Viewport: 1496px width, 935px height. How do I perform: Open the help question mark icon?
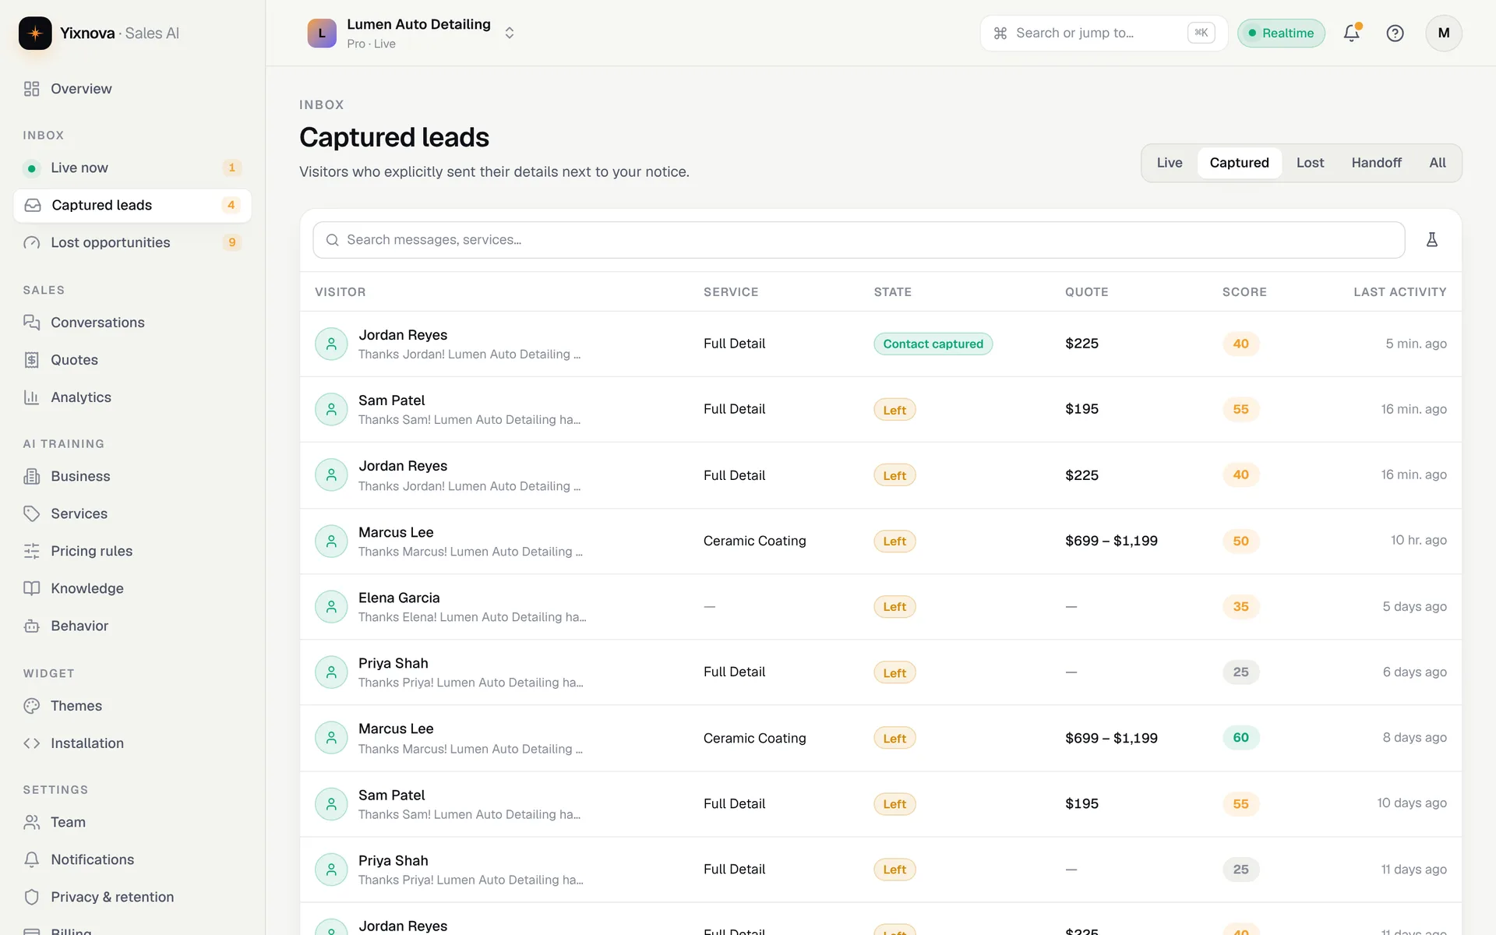click(1395, 33)
